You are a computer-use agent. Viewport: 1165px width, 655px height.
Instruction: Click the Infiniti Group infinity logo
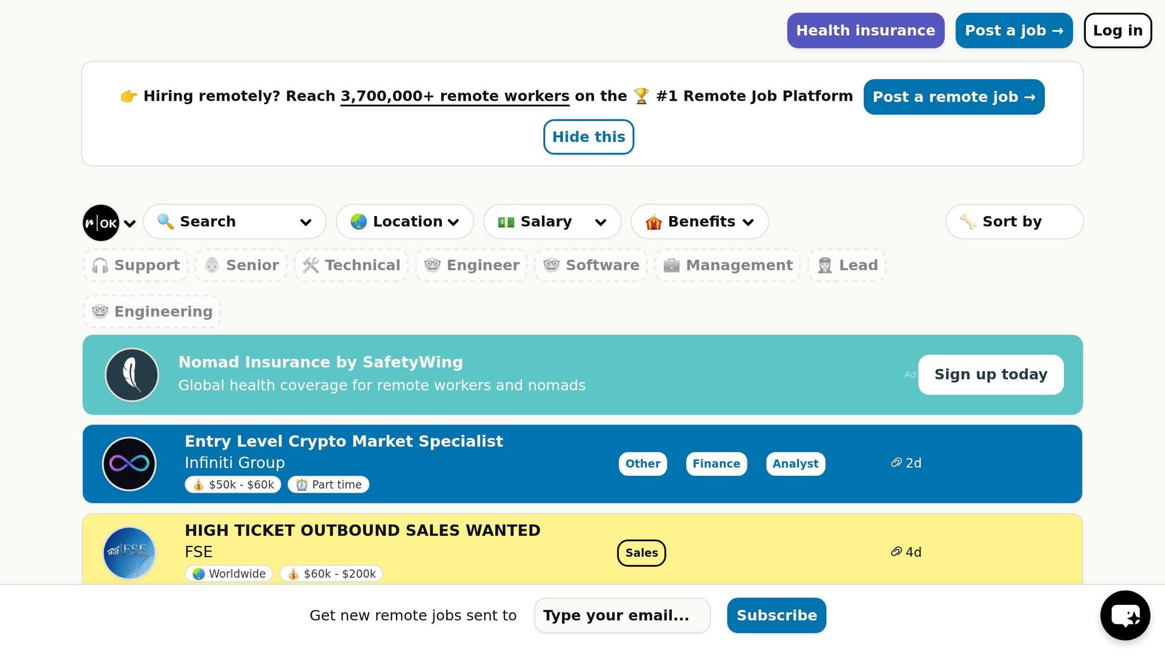[x=129, y=463]
